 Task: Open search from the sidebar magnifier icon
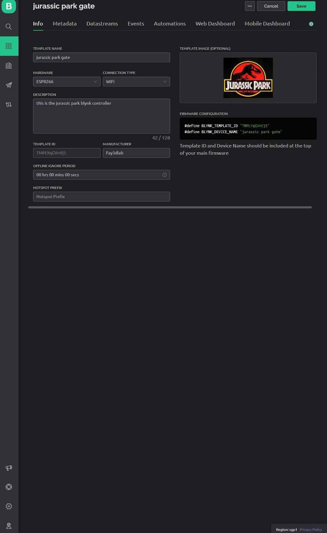click(9, 27)
